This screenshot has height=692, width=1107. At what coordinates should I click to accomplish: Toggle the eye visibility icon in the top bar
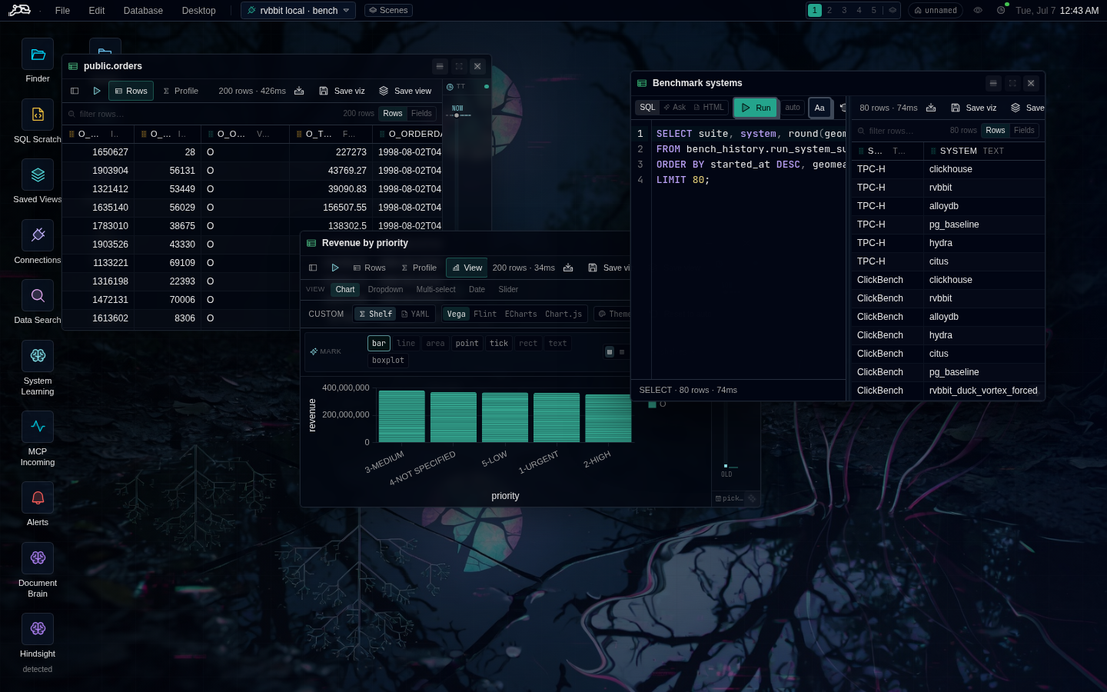[x=978, y=11]
